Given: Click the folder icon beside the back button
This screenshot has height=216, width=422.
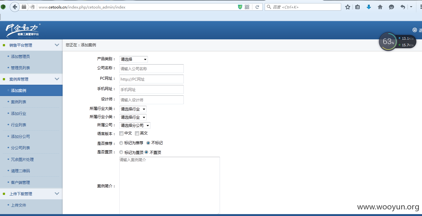Looking at the screenshot, I should coord(24,7).
